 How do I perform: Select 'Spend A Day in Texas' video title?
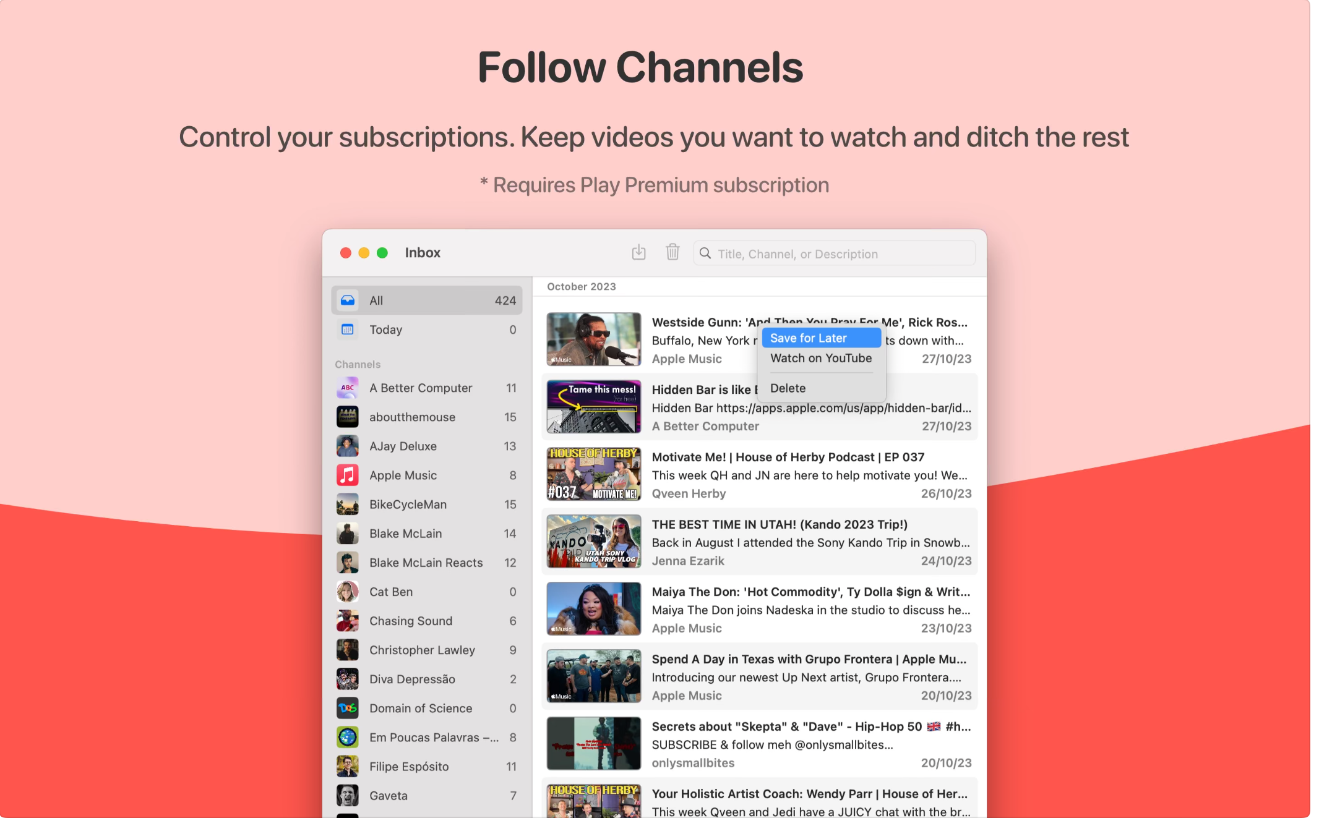coord(809,659)
